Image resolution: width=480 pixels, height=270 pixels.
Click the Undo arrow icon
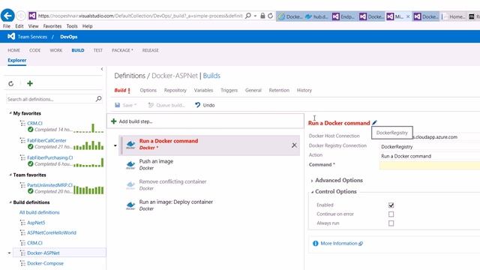tap(198, 105)
